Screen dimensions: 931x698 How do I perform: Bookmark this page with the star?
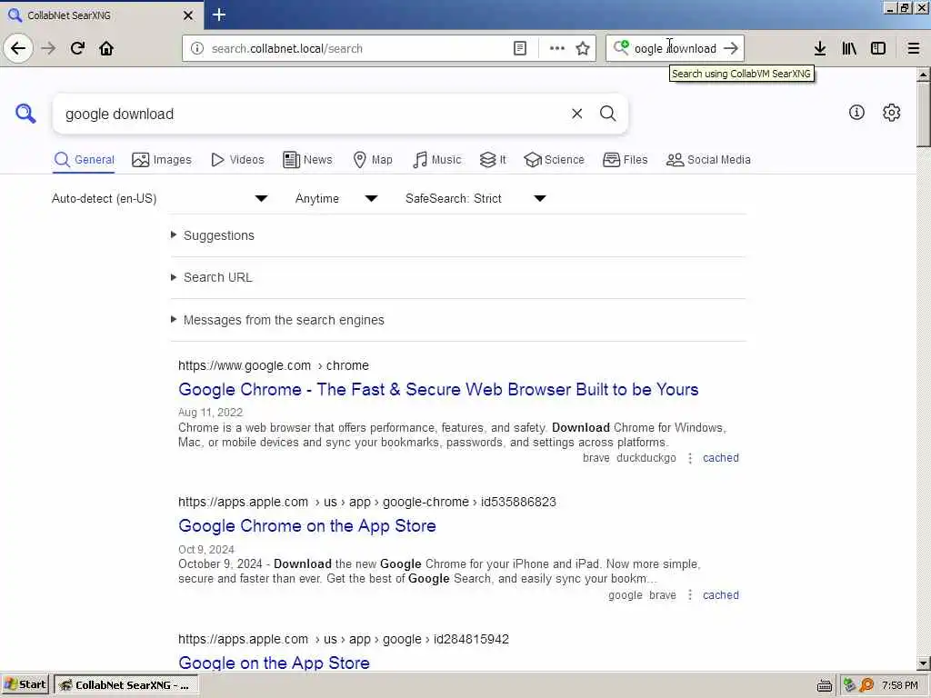coord(583,49)
